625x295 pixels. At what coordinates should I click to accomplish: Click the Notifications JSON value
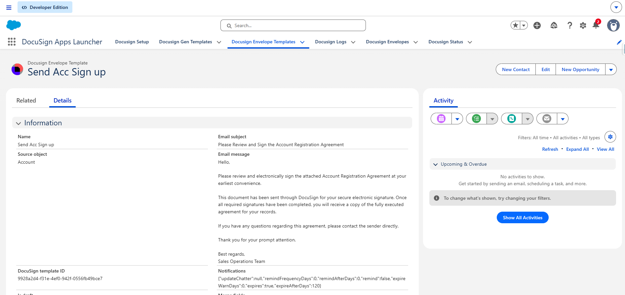click(x=312, y=282)
